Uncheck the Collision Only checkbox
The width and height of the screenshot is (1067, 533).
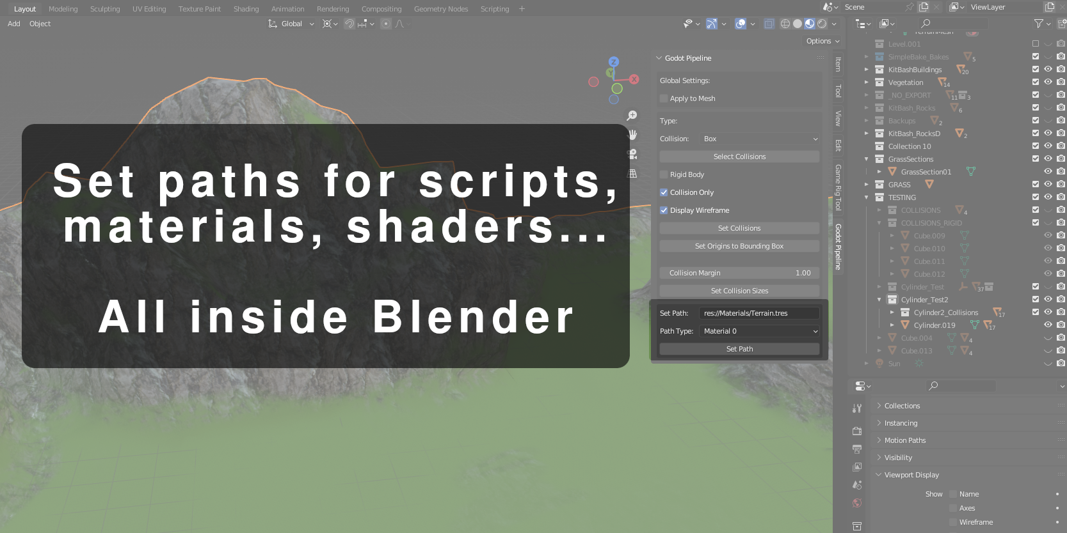664,192
